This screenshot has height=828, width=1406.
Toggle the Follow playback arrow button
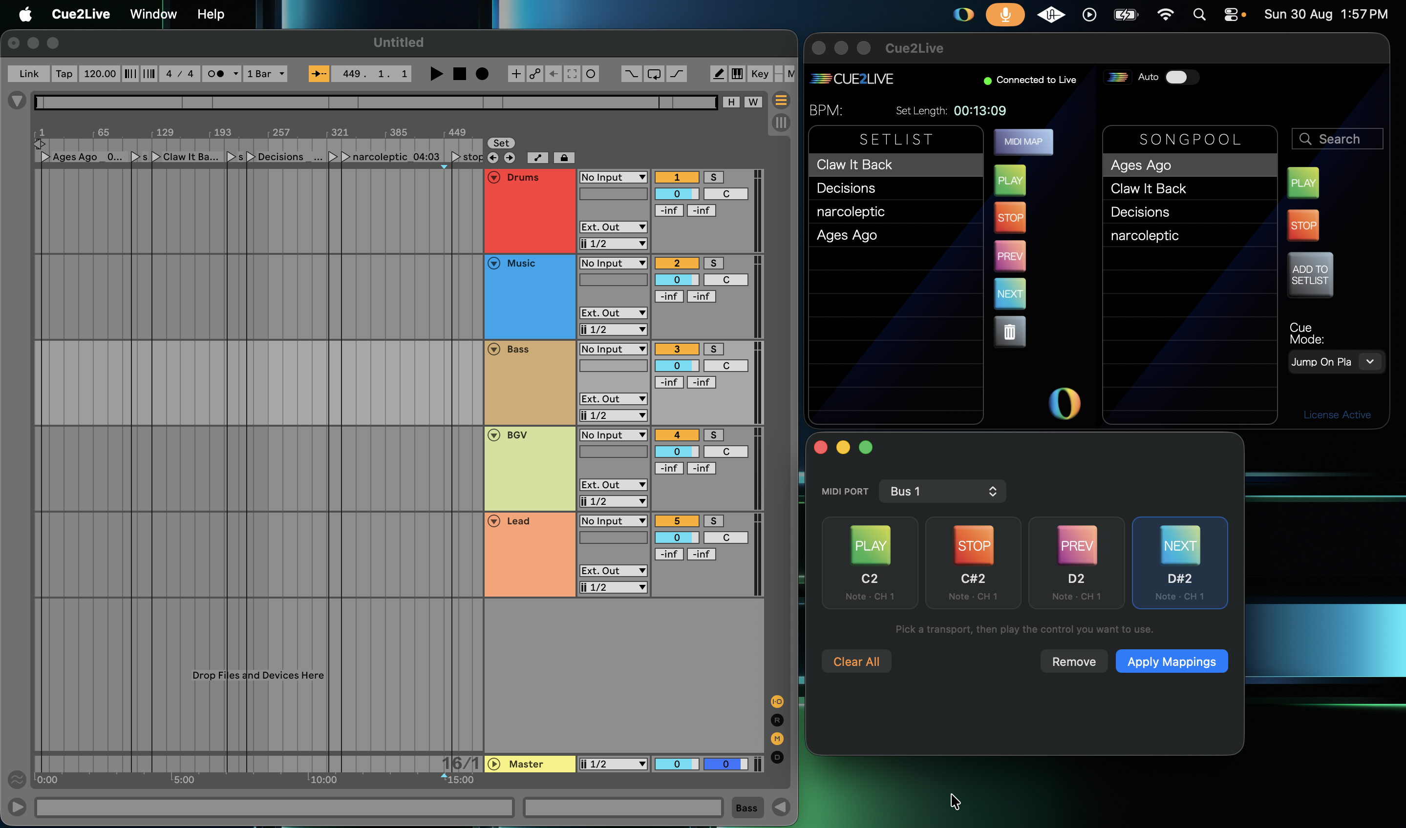[319, 74]
